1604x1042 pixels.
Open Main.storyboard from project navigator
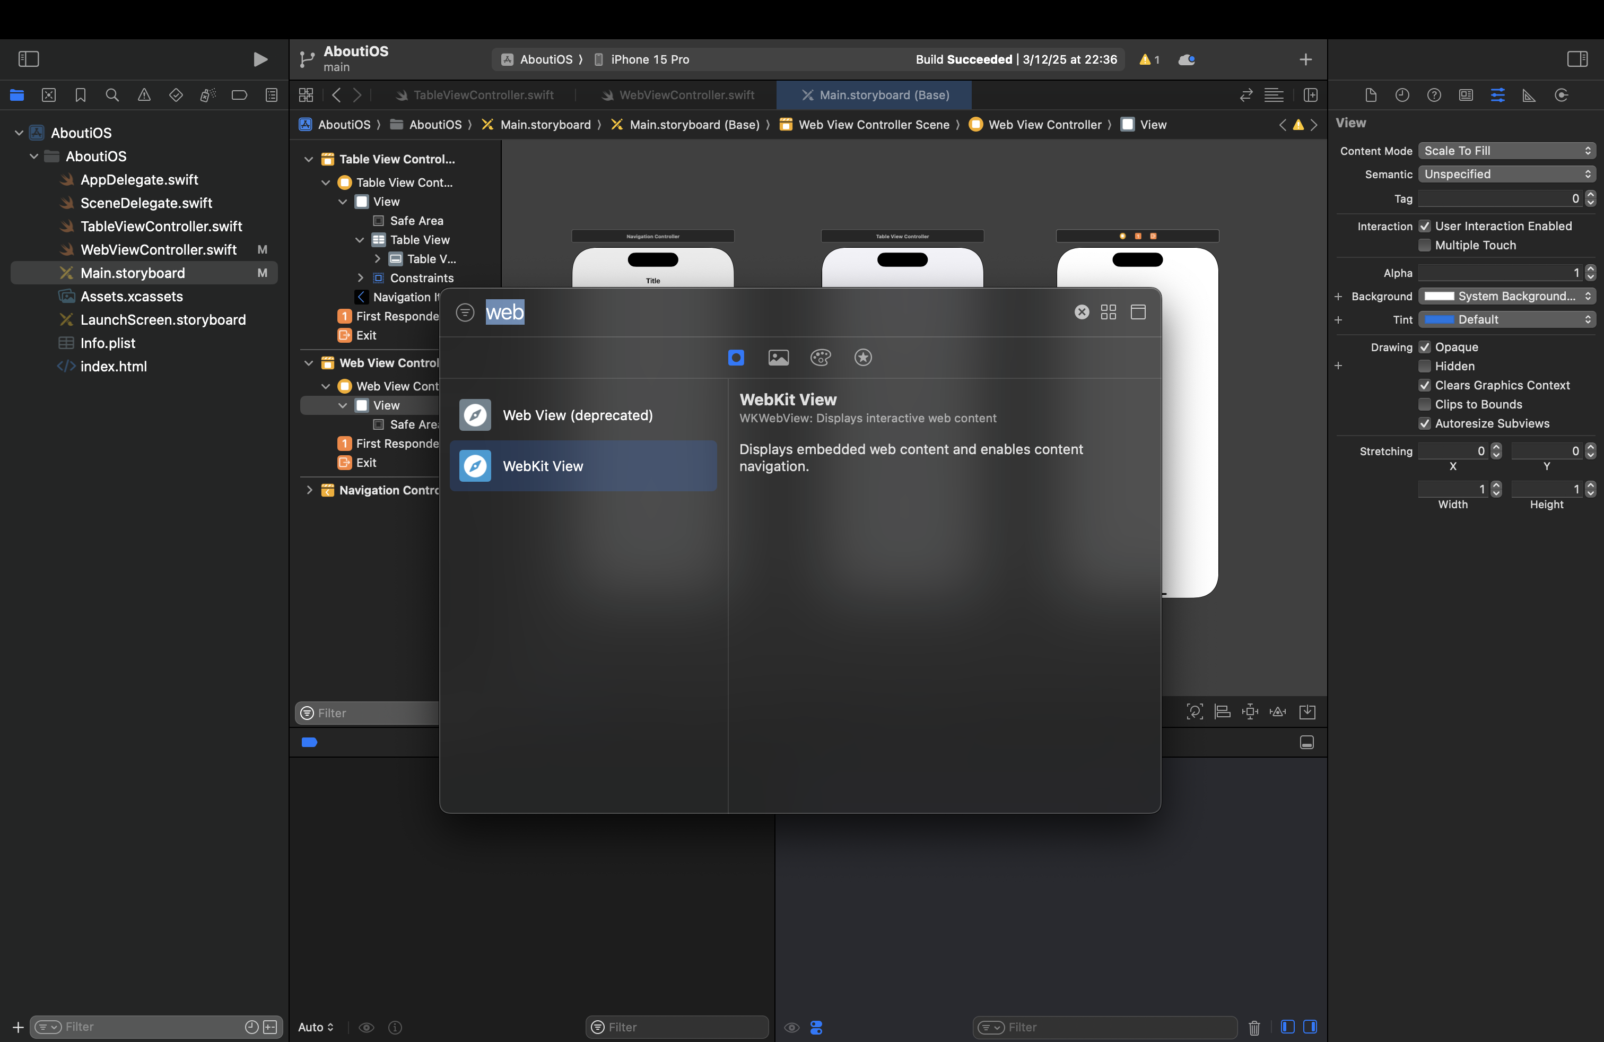(132, 273)
